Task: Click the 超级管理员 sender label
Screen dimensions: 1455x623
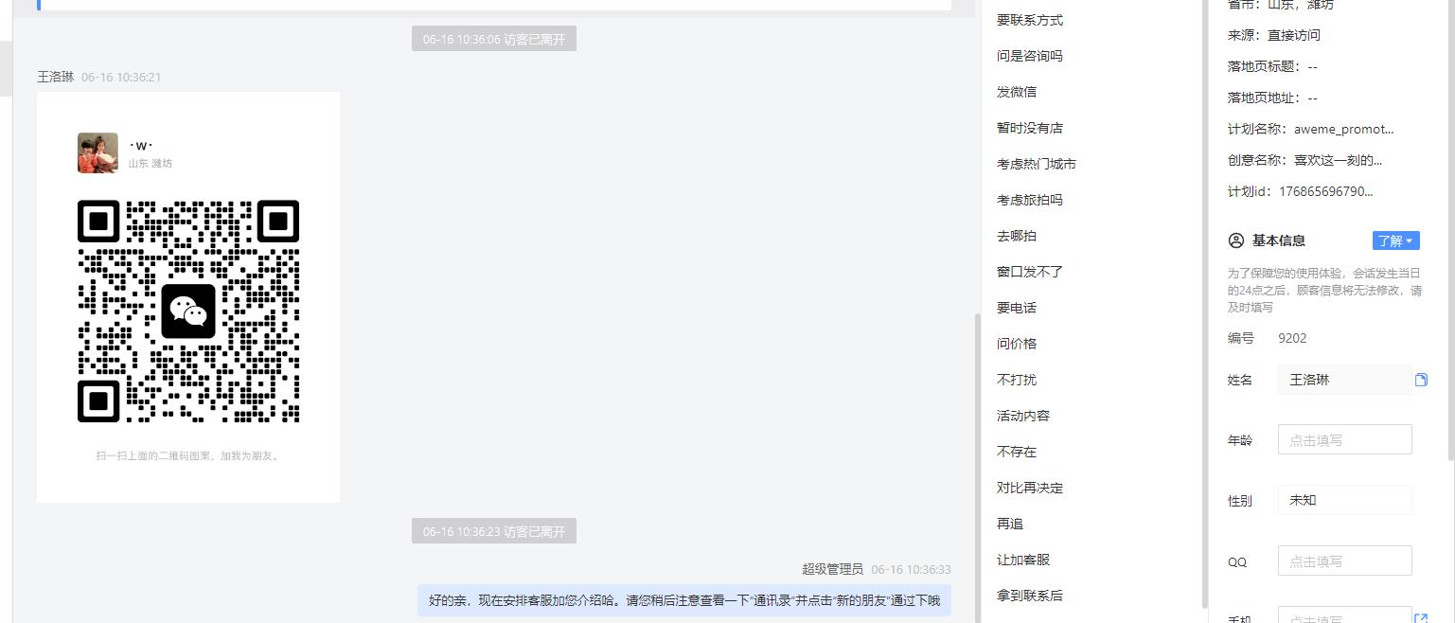Action: (833, 569)
